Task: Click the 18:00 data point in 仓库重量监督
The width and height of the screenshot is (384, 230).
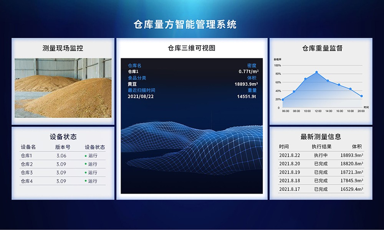Action: pos(350,89)
